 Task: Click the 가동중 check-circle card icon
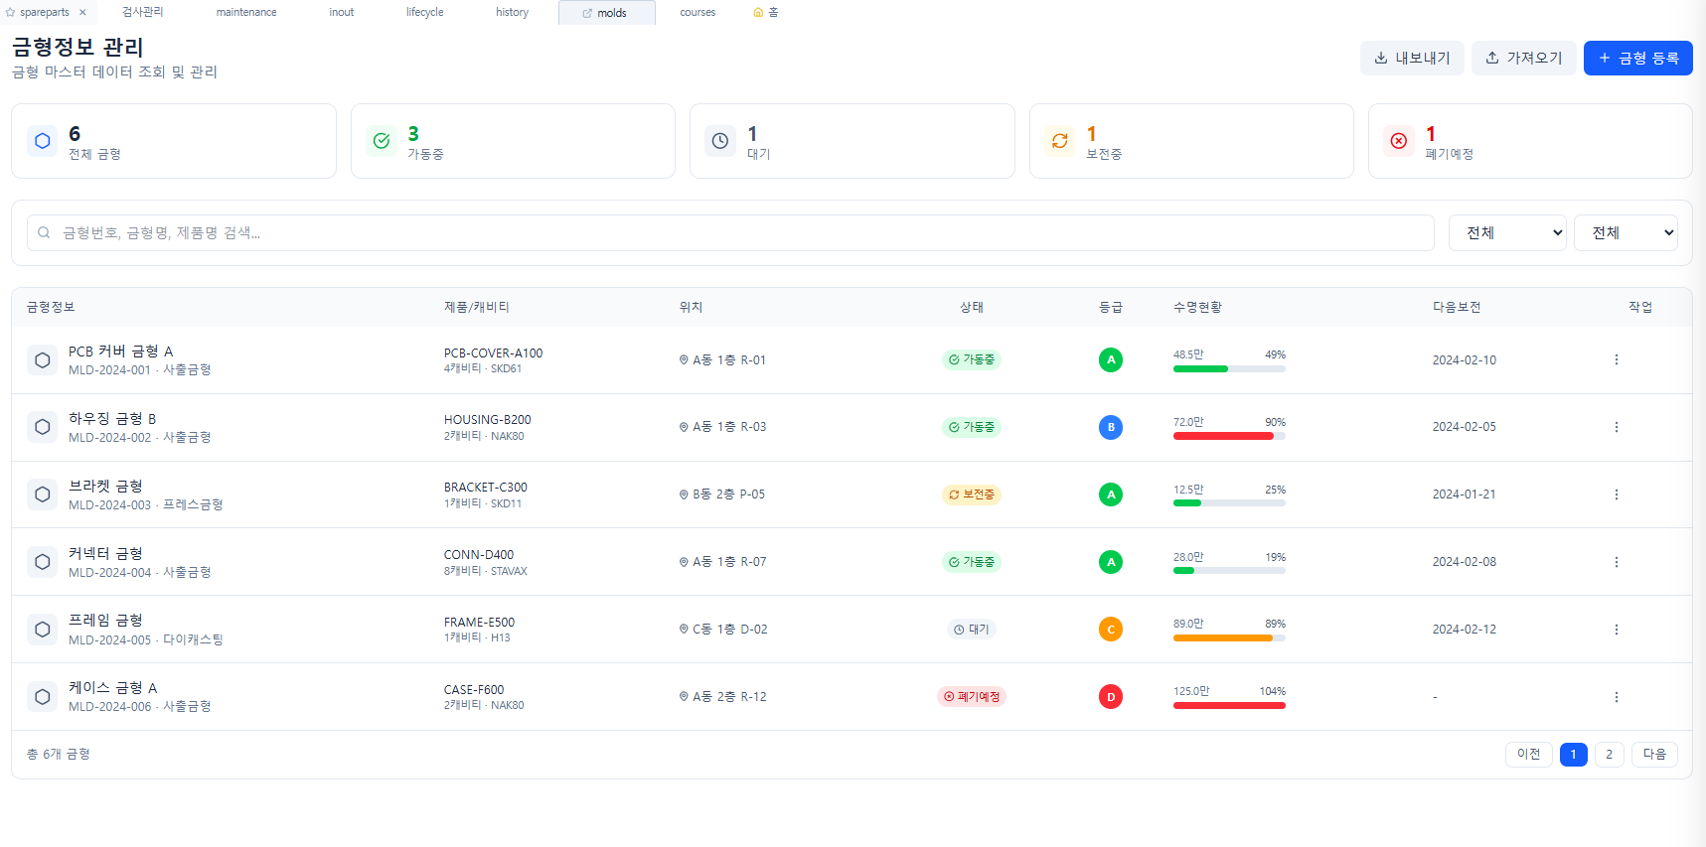[382, 141]
